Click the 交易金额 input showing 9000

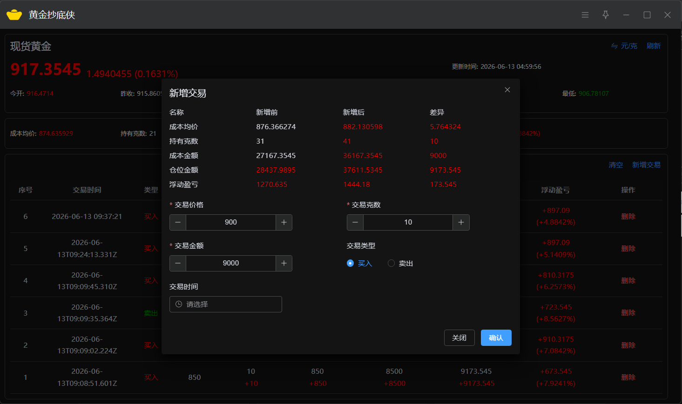(x=231, y=263)
